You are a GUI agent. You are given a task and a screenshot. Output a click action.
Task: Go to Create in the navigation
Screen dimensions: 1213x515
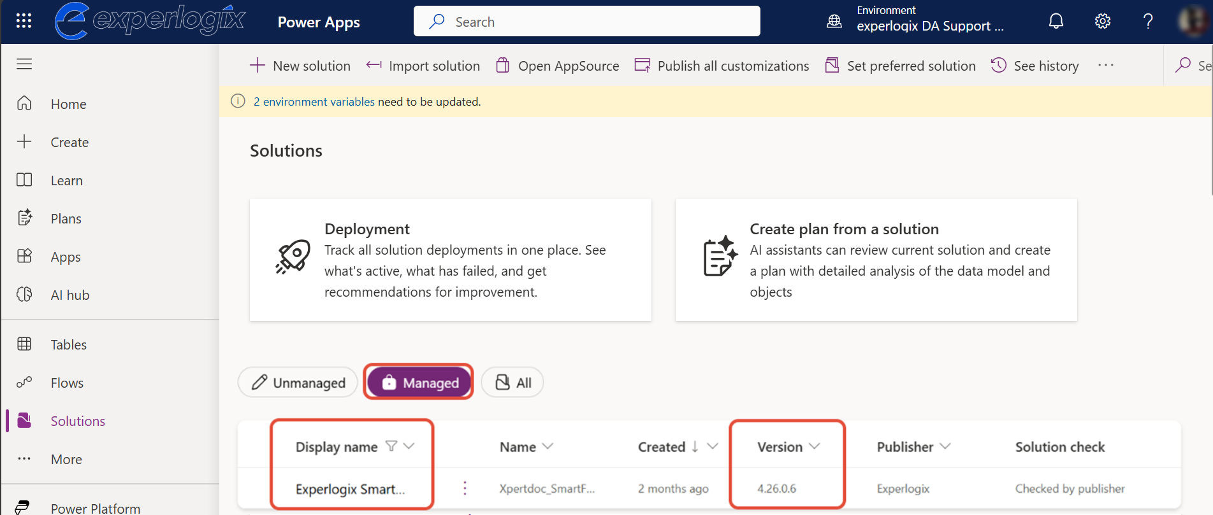[x=69, y=142]
